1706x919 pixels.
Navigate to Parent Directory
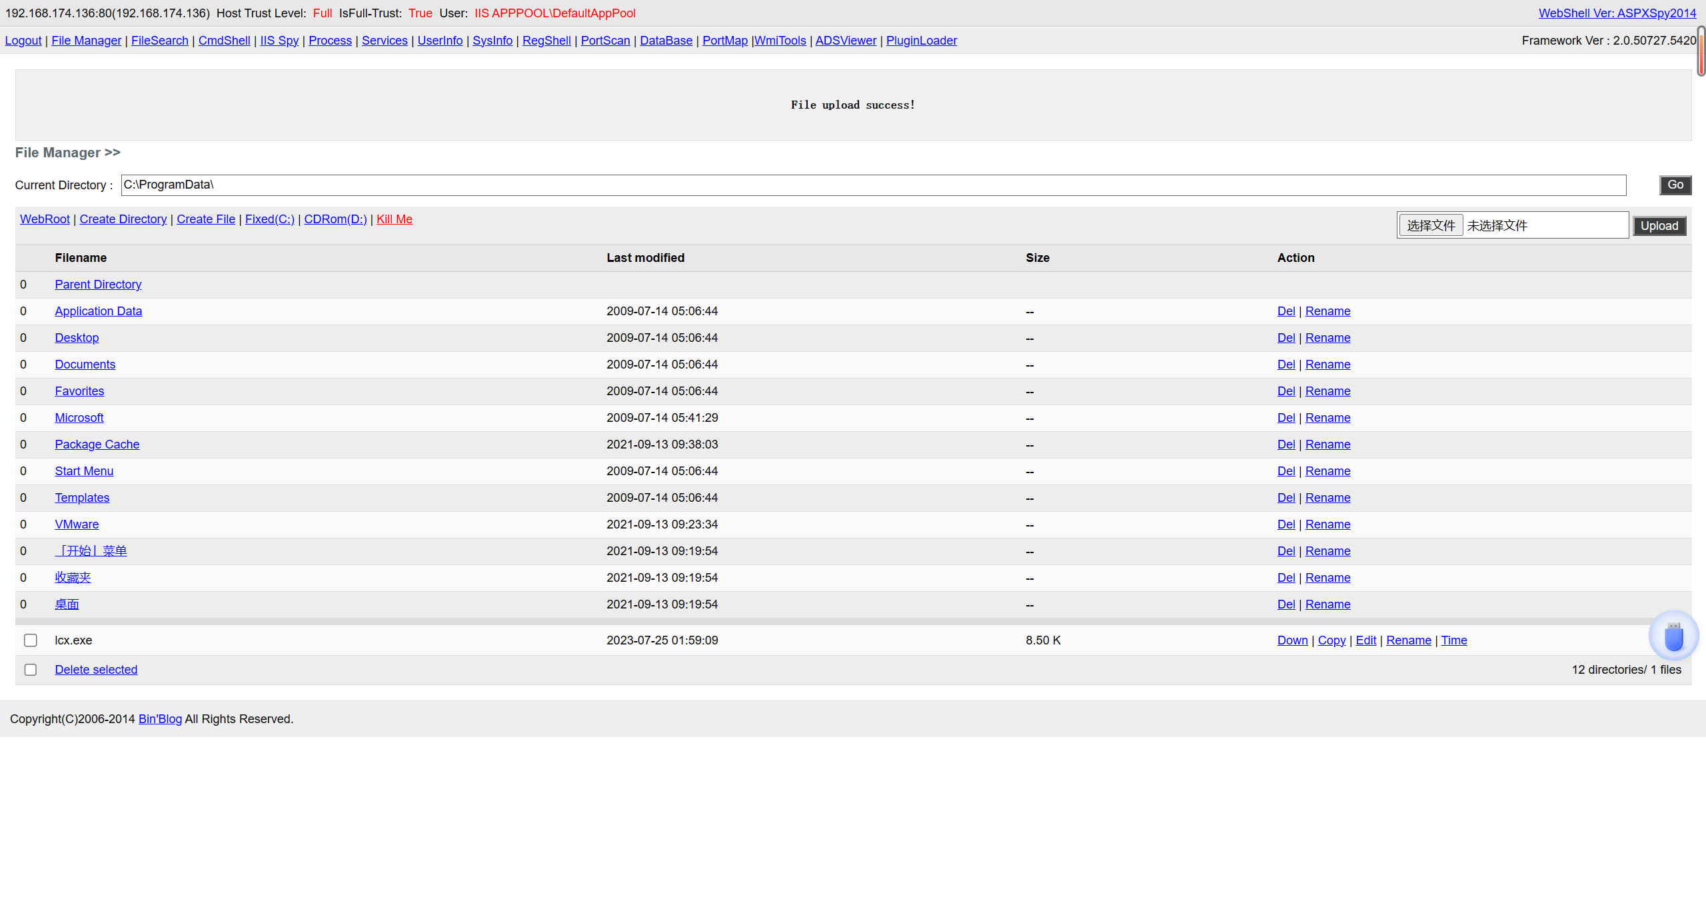98,285
